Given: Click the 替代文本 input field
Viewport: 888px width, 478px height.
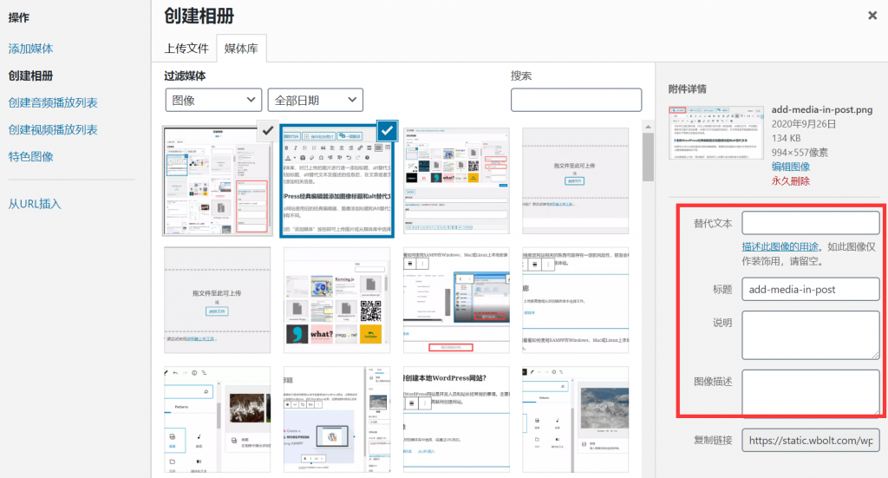Looking at the screenshot, I should (811, 223).
